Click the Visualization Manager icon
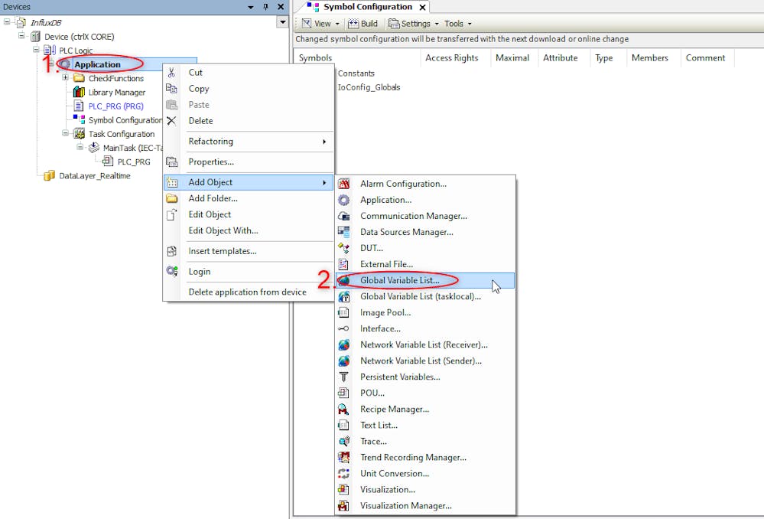This screenshot has width=764, height=519. (x=343, y=506)
